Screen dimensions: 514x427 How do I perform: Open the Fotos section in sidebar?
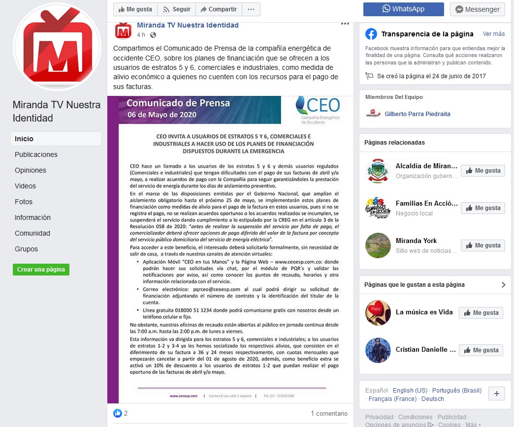tap(24, 202)
